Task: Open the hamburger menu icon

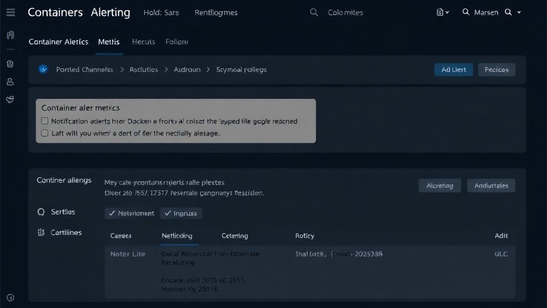Action: pos(10,12)
